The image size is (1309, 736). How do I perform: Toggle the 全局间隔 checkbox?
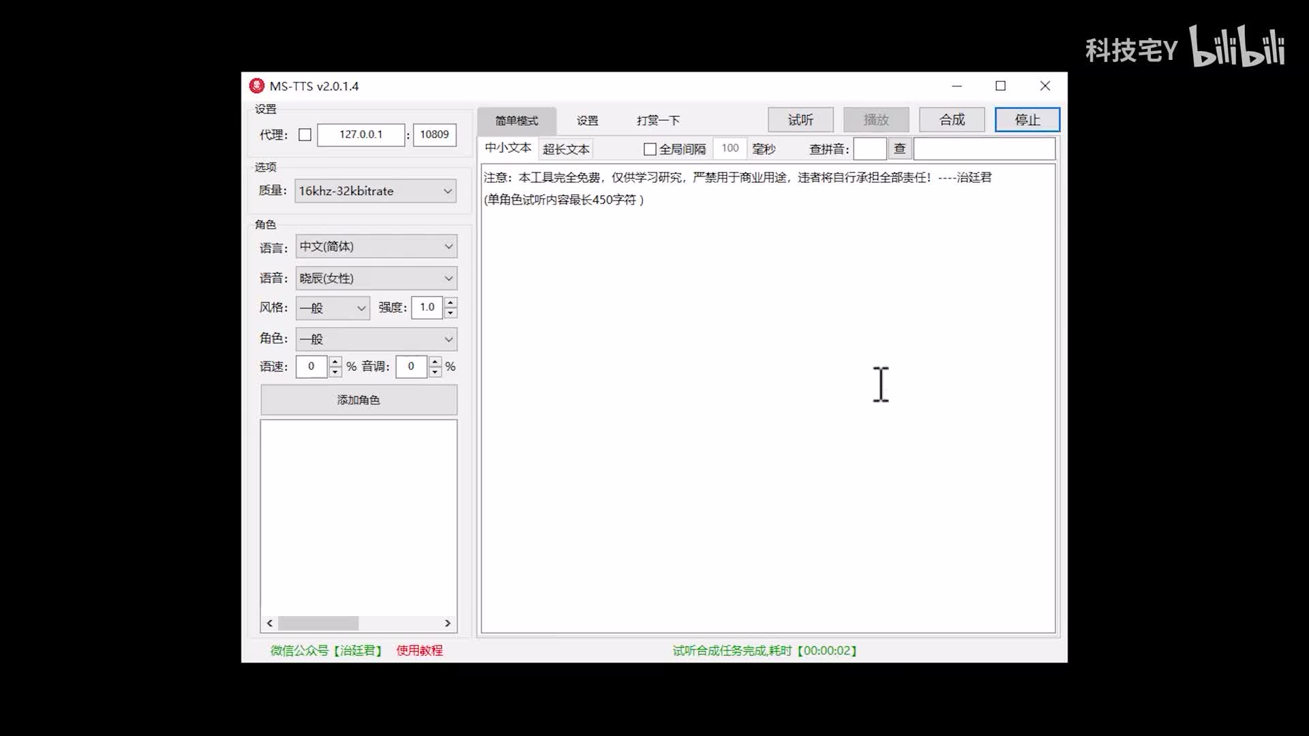[650, 149]
